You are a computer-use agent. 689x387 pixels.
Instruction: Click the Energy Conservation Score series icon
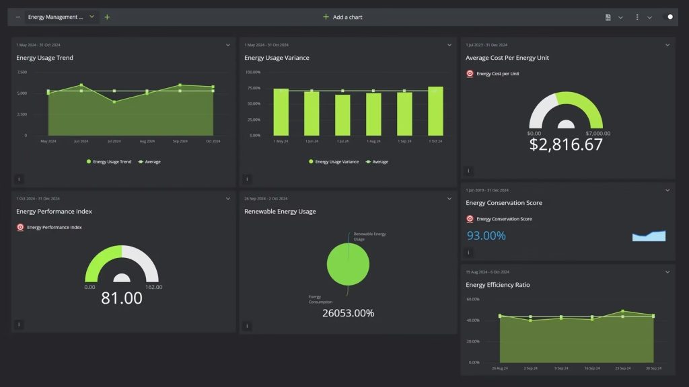click(x=470, y=218)
